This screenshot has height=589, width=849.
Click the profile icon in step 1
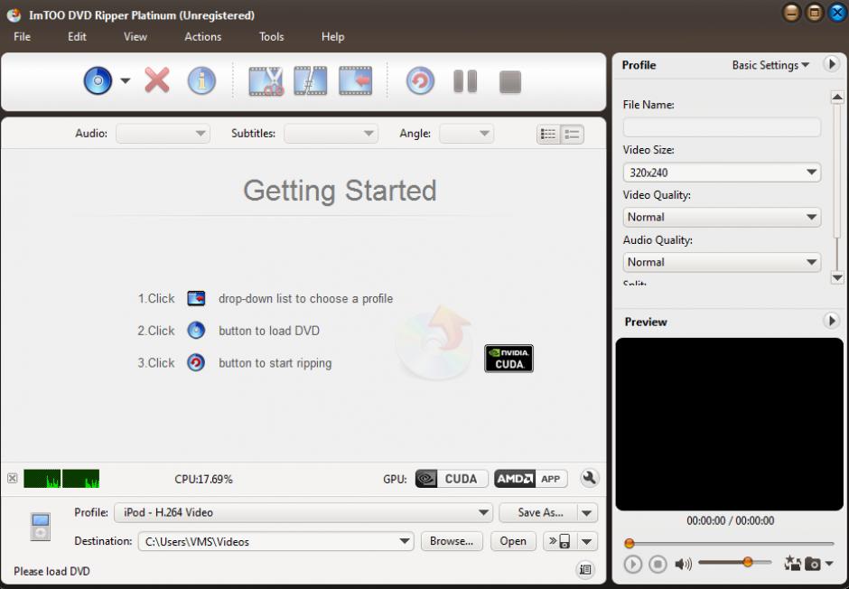tap(196, 298)
